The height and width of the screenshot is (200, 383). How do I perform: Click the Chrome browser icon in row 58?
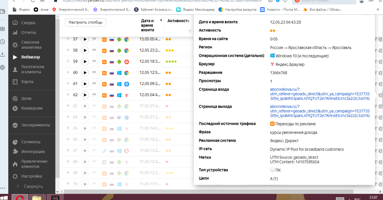tap(126, 51)
